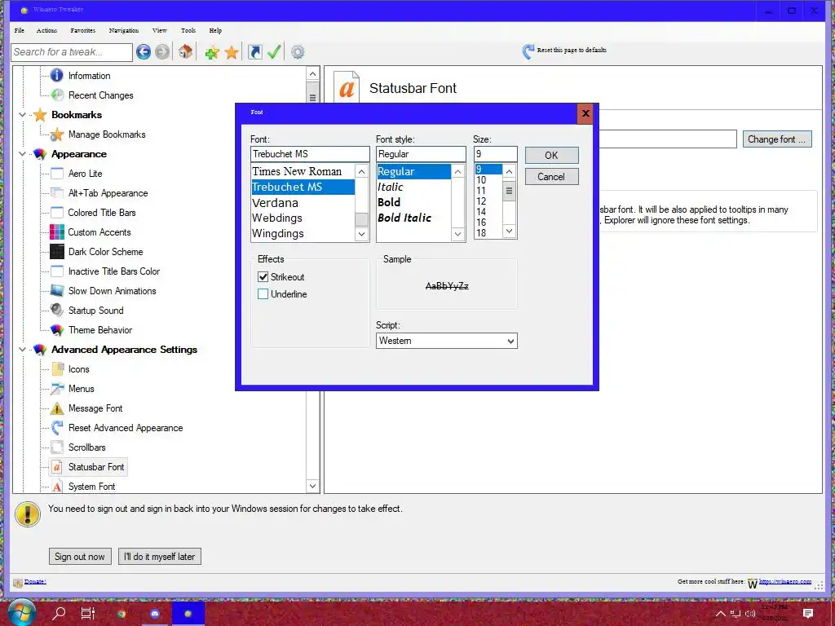
Task: Click the Message Font warning icon
Action: (57, 408)
